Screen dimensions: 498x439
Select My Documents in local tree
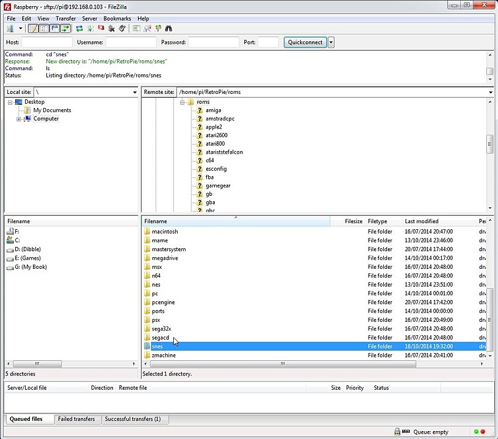point(52,110)
